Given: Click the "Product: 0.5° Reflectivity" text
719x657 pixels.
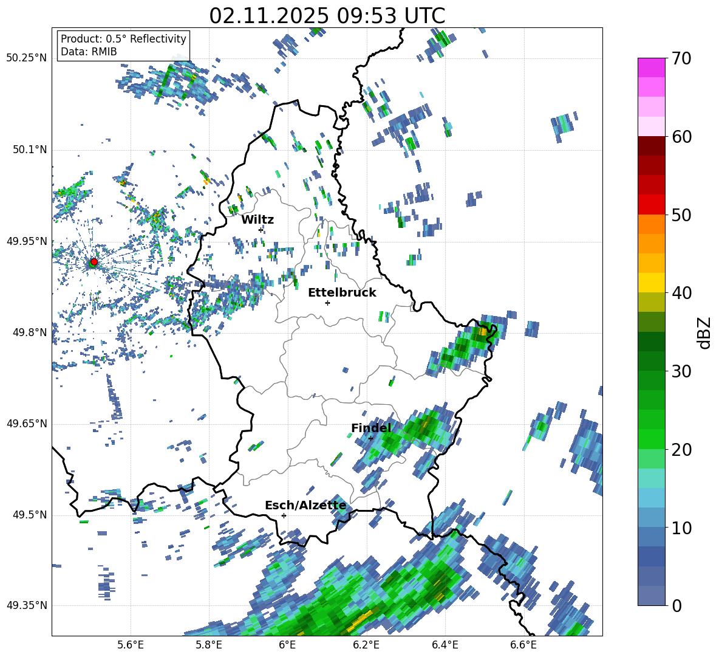Looking at the screenshot, I should (123, 39).
